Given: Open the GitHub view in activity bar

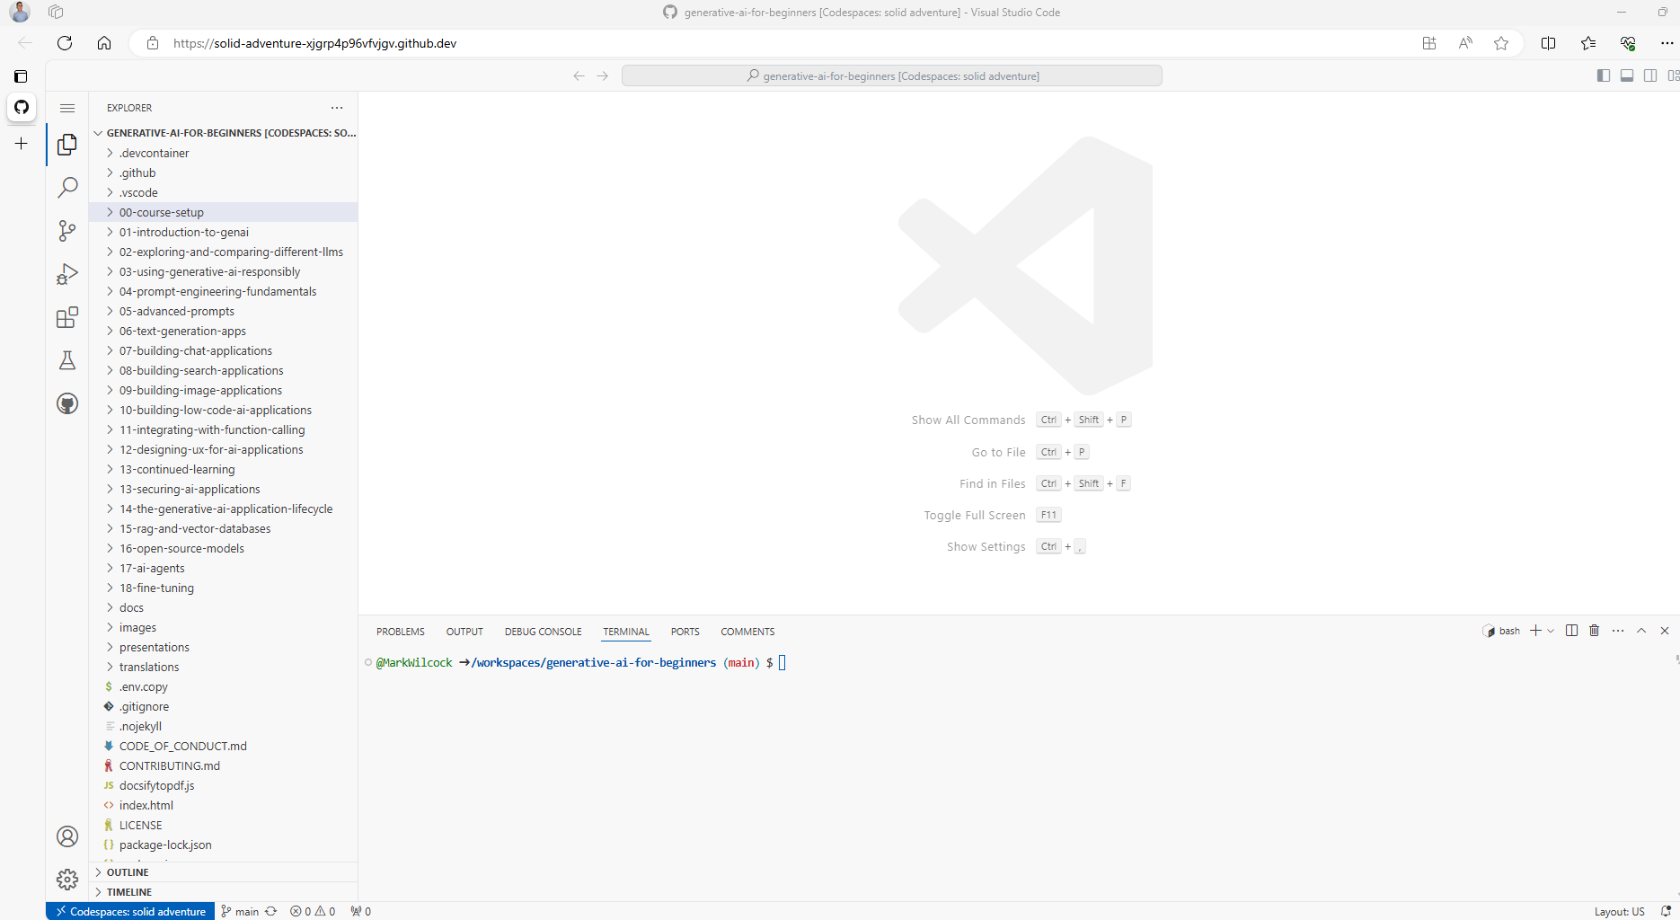Looking at the screenshot, I should click(67, 403).
